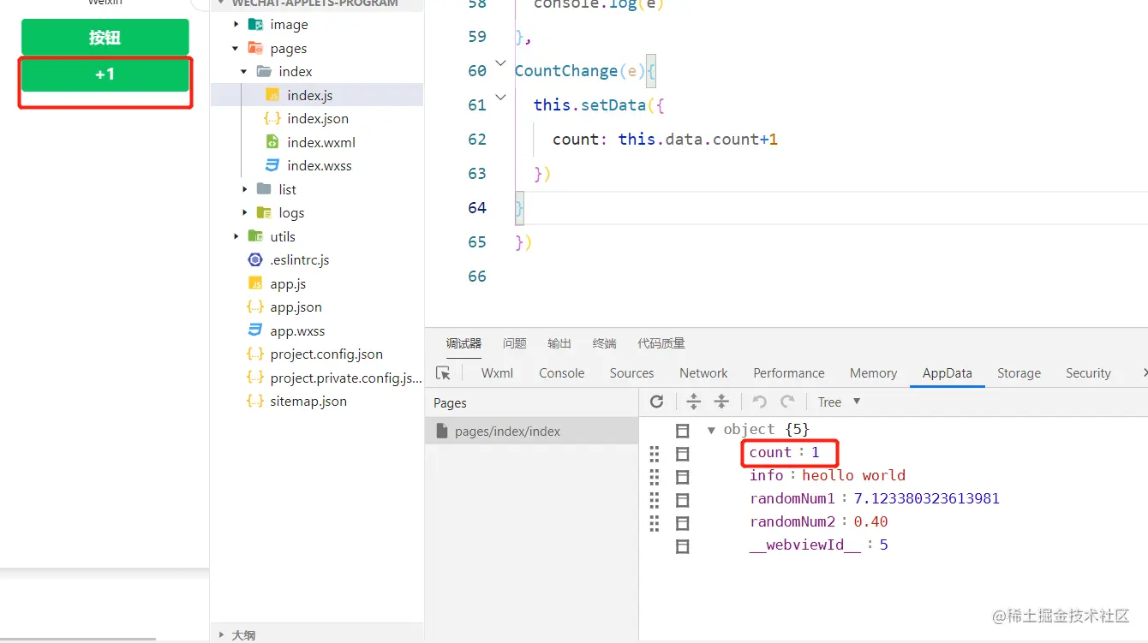Switch to the 问题 tab

[x=515, y=343]
